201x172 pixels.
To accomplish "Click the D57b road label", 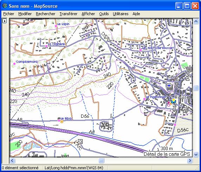I will click(105, 37).
